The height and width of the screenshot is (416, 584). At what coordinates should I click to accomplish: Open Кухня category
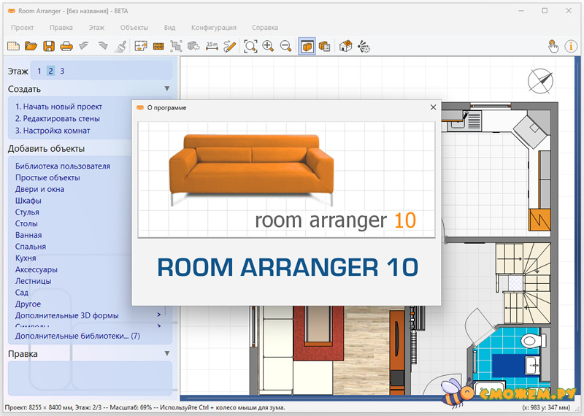[26, 258]
